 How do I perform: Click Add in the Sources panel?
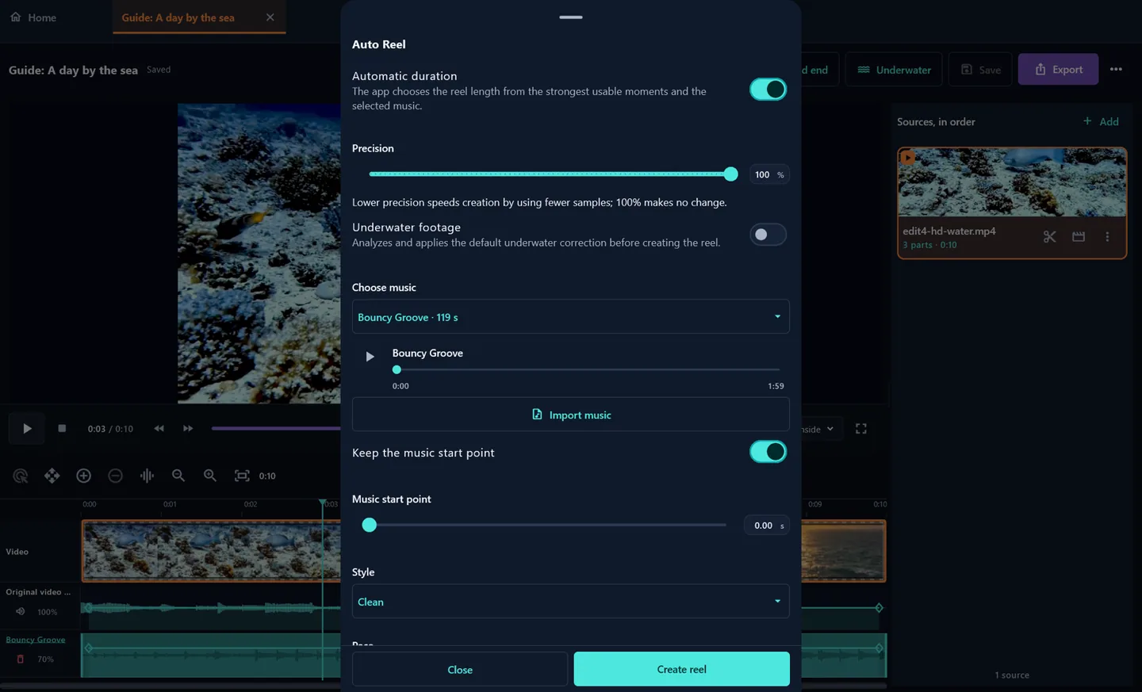pyautogui.click(x=1101, y=121)
